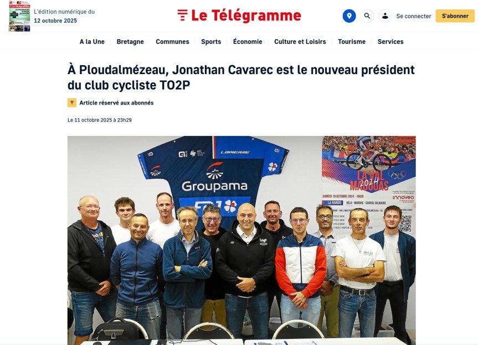478x345 pixels.
Task: Open the digital edition newspaper thumbnail
Action: tap(19, 16)
